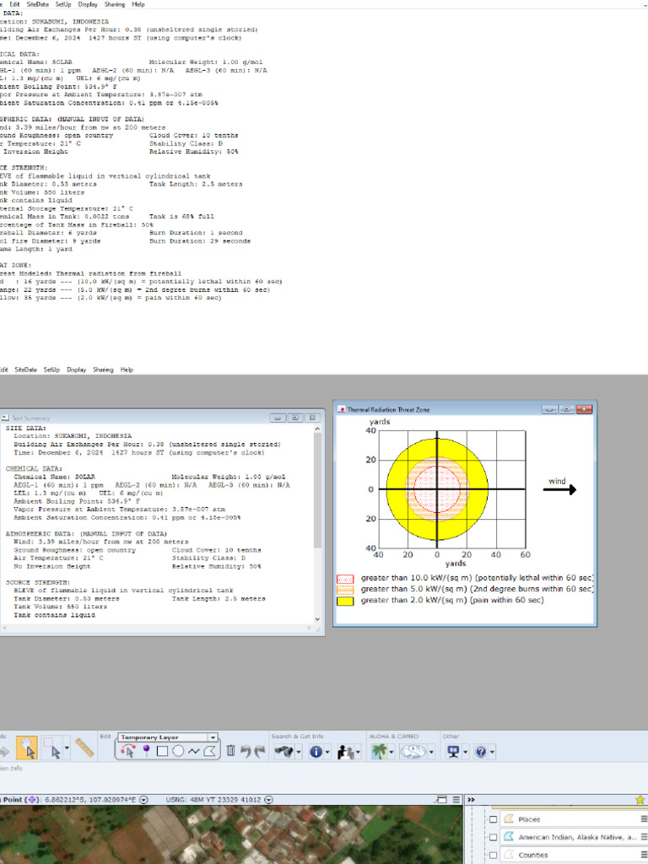Click the trash delete icon

[x=230, y=751]
